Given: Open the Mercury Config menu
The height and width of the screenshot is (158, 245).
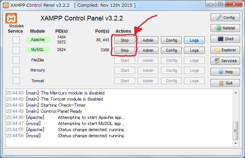Looking at the screenshot, I should [x=171, y=70].
